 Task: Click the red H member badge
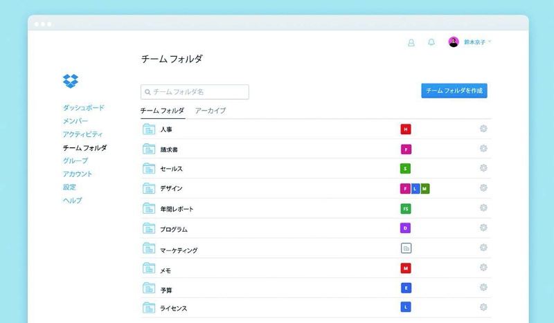coord(406,129)
